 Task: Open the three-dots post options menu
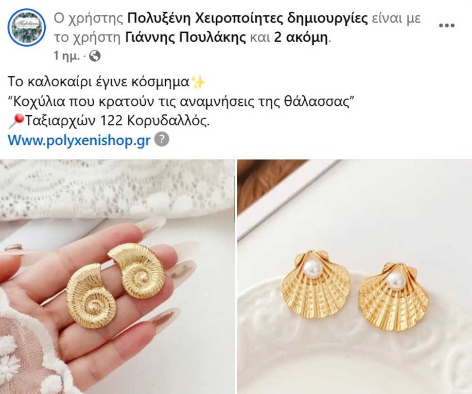447,26
